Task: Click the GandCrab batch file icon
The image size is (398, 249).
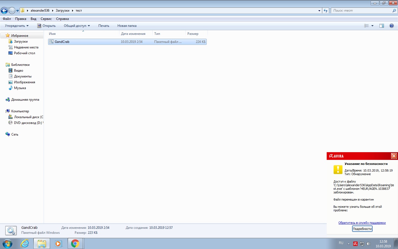Action: (51, 42)
